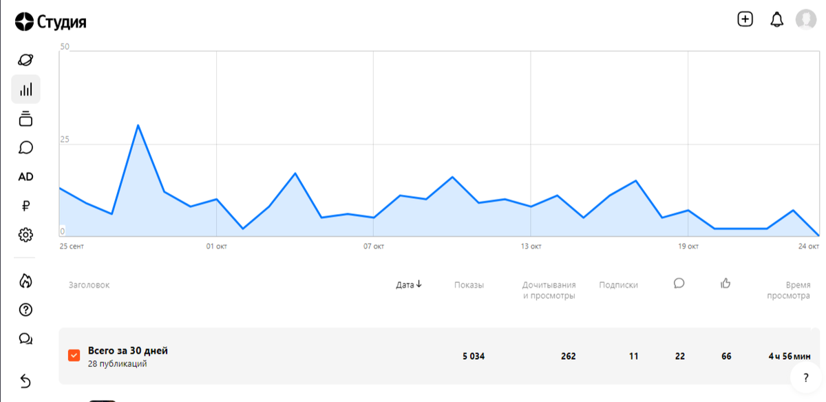Select the statistics bar chart icon
This screenshot has width=826, height=402.
click(25, 89)
